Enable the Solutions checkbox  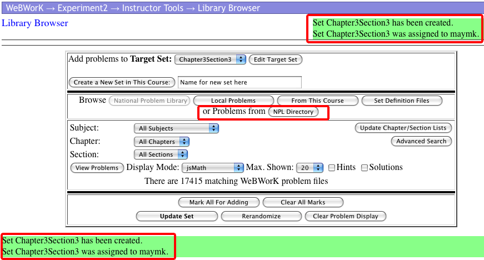[x=364, y=168]
